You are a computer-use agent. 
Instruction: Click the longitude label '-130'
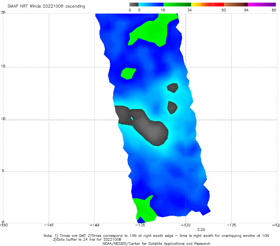(x=186, y=225)
